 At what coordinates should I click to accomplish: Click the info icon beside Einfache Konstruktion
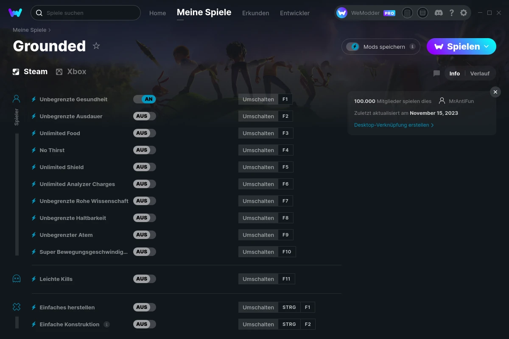tap(106, 324)
